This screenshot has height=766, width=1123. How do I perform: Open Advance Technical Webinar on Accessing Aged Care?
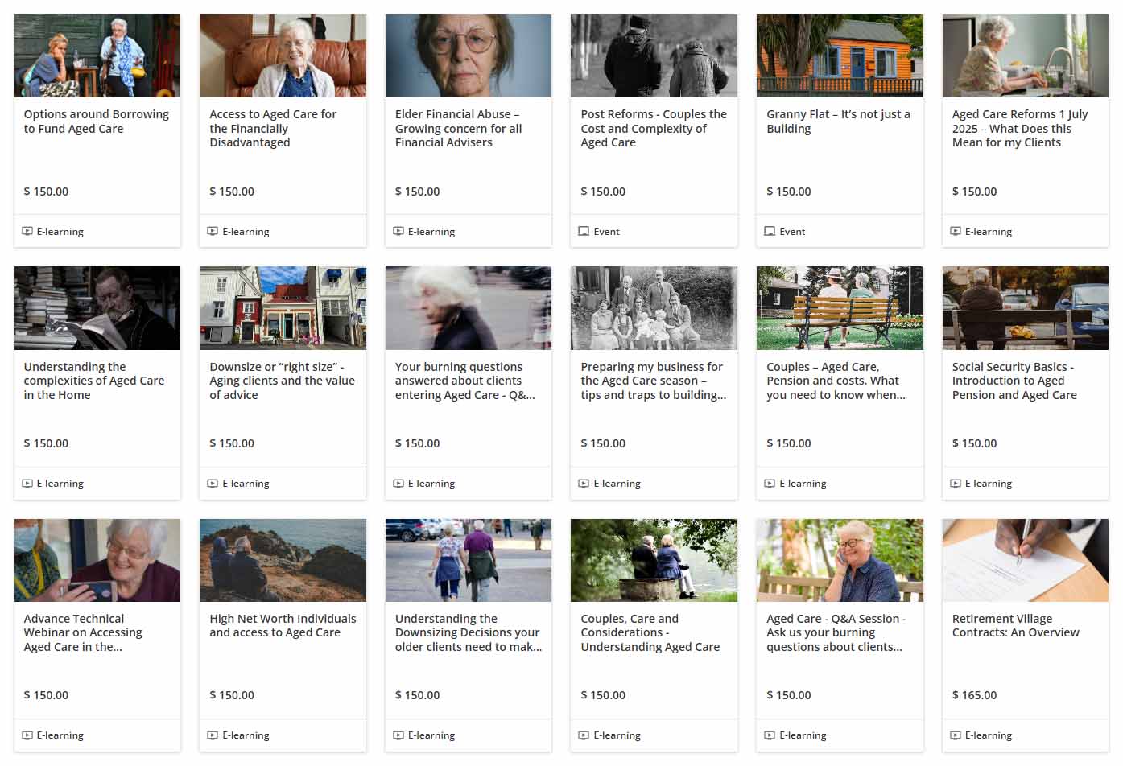(83, 632)
